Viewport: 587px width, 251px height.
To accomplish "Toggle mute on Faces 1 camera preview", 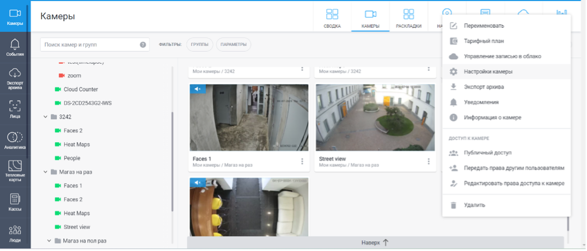I will pos(198,89).
